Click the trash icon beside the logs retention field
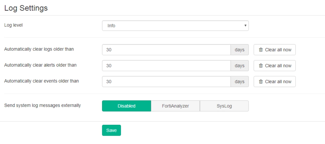325x144 pixels. click(x=261, y=50)
